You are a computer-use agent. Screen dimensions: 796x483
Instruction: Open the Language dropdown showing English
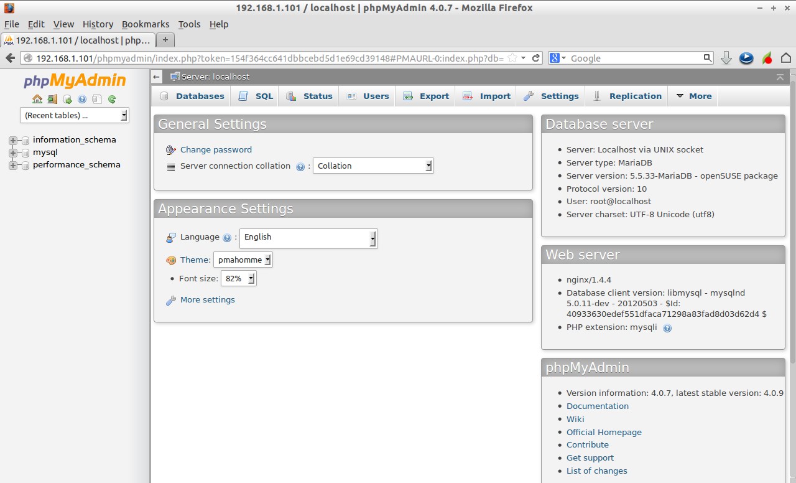pyautogui.click(x=308, y=238)
